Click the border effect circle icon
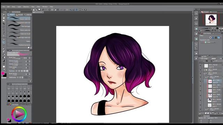The width and height of the screenshot is (223, 125). [x=210, y=37]
